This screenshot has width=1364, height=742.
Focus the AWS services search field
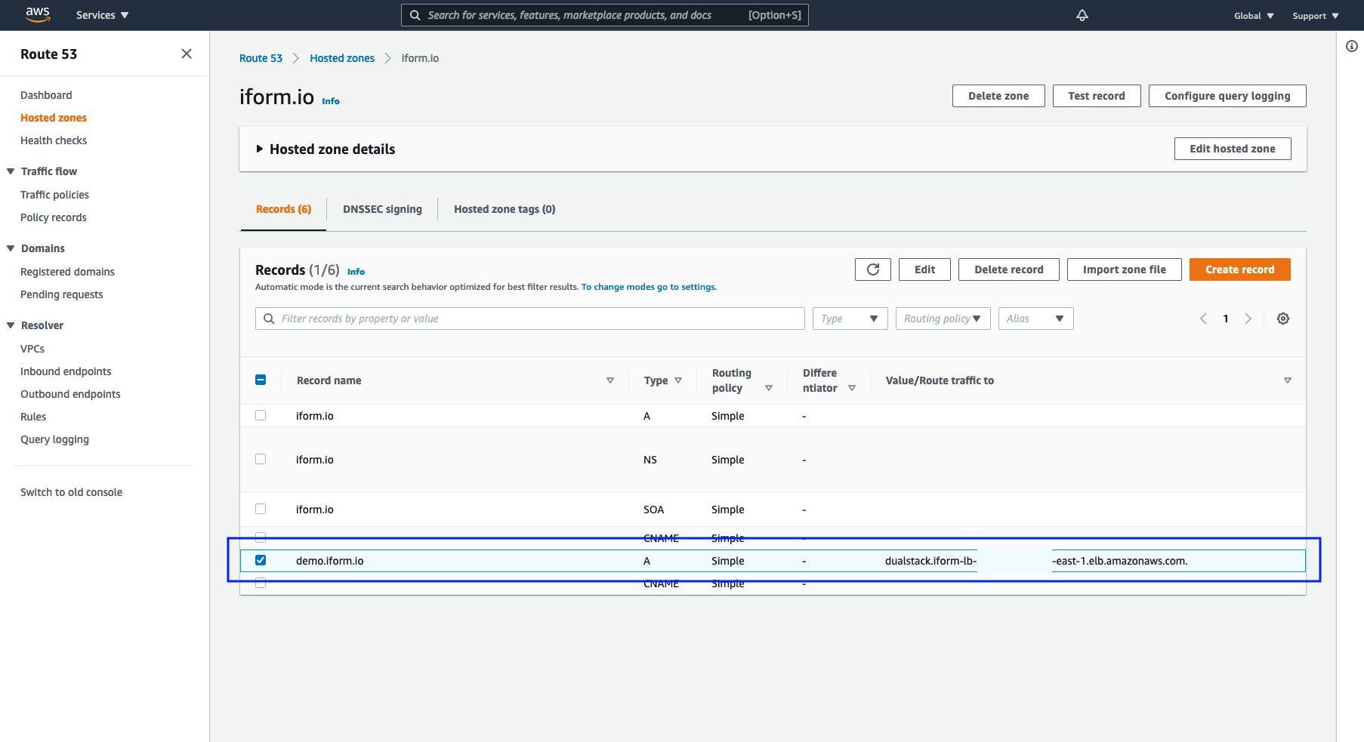[x=604, y=15]
